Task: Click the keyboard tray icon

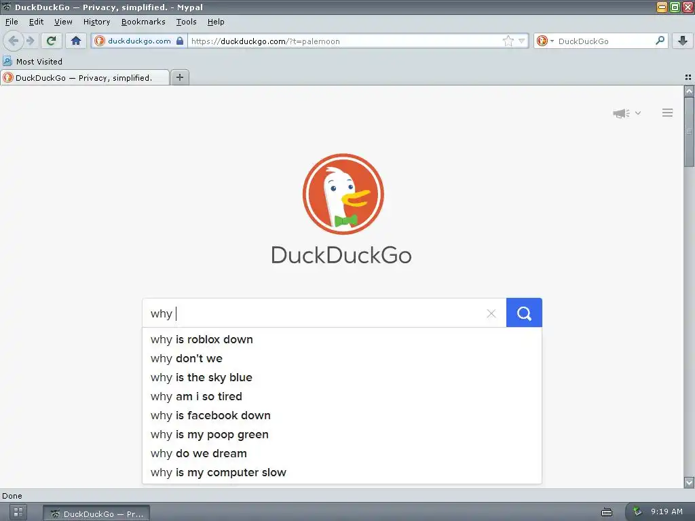Action: 607,513
